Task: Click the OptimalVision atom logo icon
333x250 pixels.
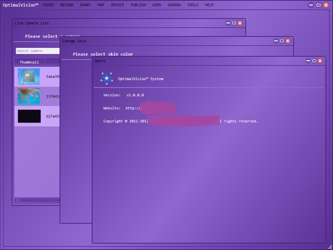Action: pos(106,79)
